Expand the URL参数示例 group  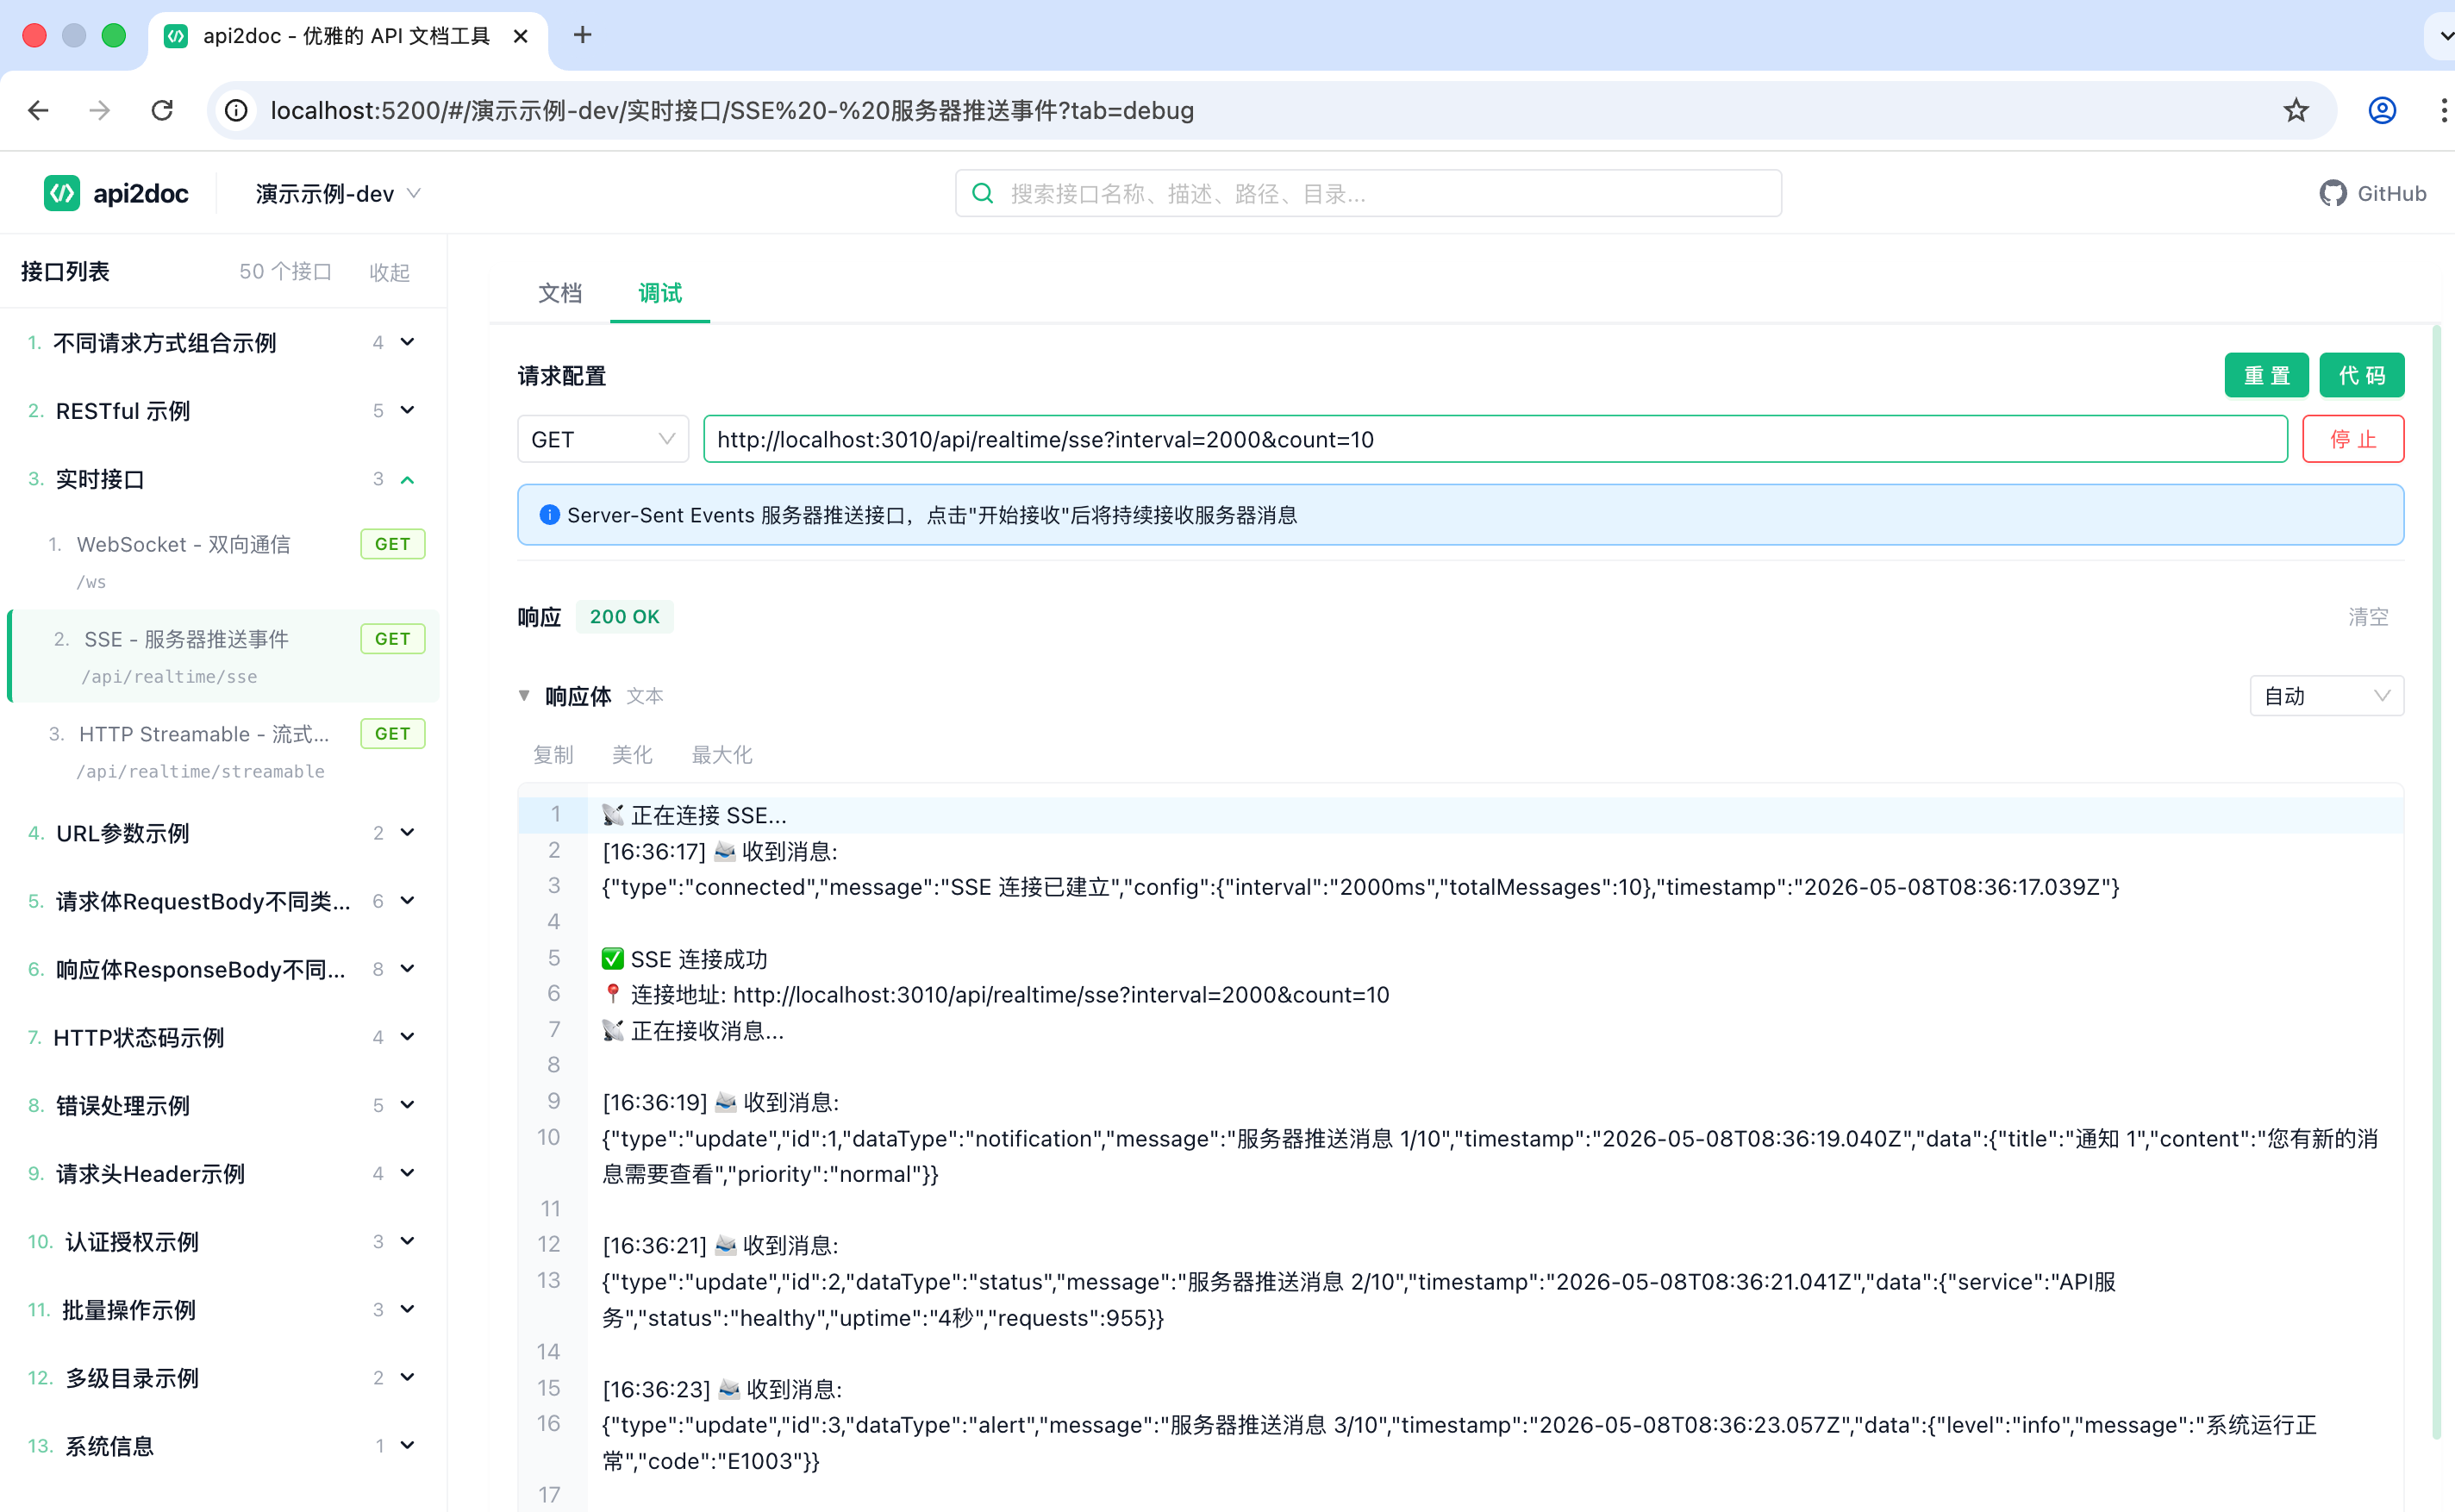[x=407, y=832]
